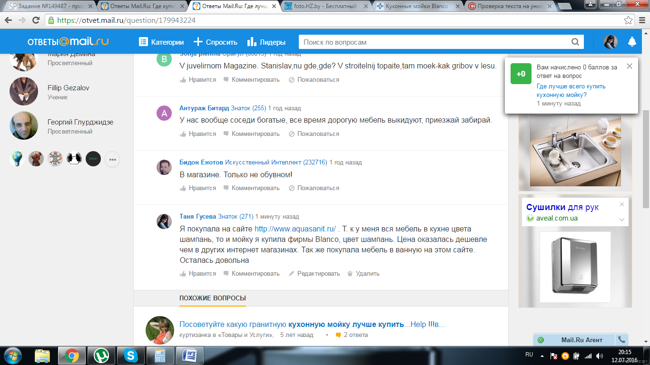Image resolution: width=650 pixels, height=365 pixels.
Task: Open Mail.Ru Агент panel
Action: [x=574, y=340]
